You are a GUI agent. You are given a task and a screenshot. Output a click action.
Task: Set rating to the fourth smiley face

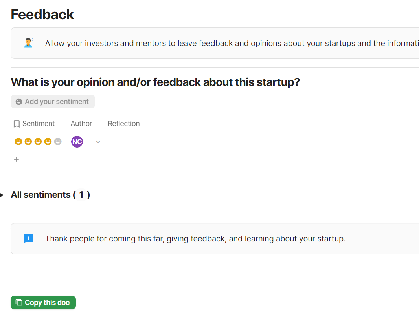pos(48,142)
